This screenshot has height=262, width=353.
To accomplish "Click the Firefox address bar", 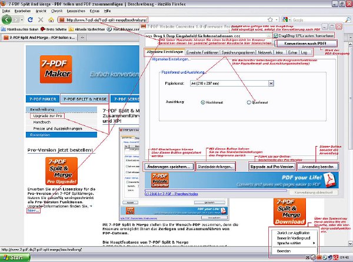I will click(x=169, y=20).
